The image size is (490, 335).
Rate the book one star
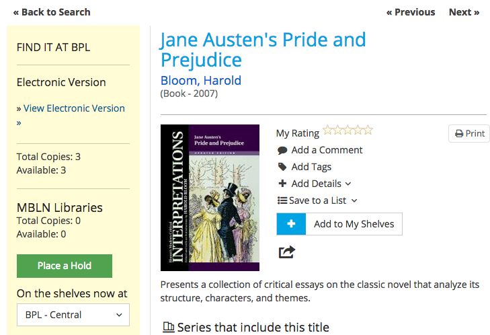tap(327, 131)
